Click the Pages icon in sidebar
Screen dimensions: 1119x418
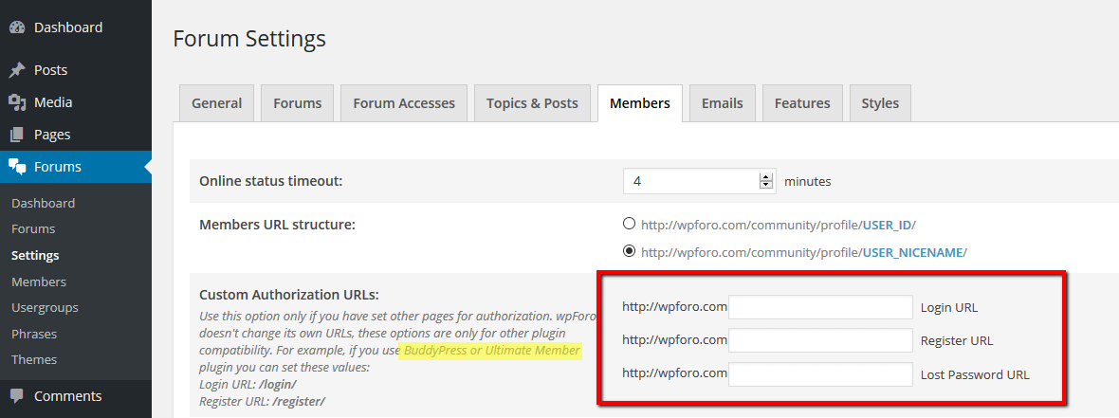(17, 135)
